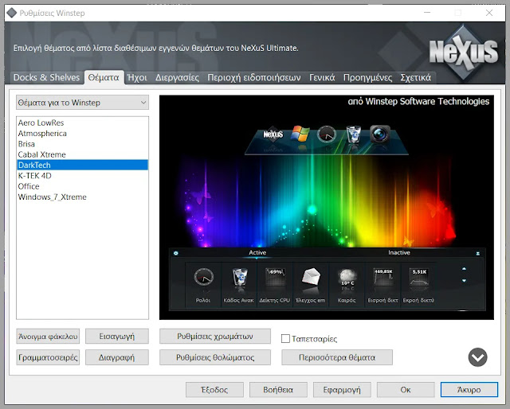Switch to the Διεργασίες tab

(x=177, y=78)
